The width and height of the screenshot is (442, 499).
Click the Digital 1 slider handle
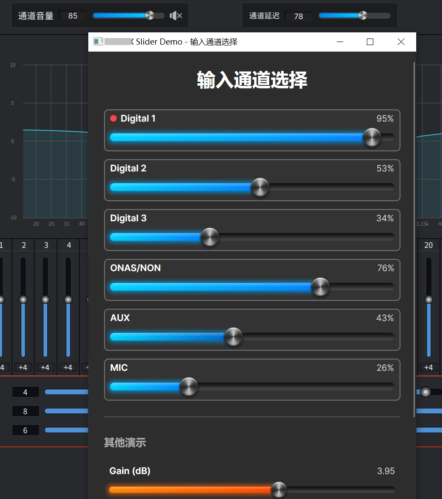pos(371,137)
